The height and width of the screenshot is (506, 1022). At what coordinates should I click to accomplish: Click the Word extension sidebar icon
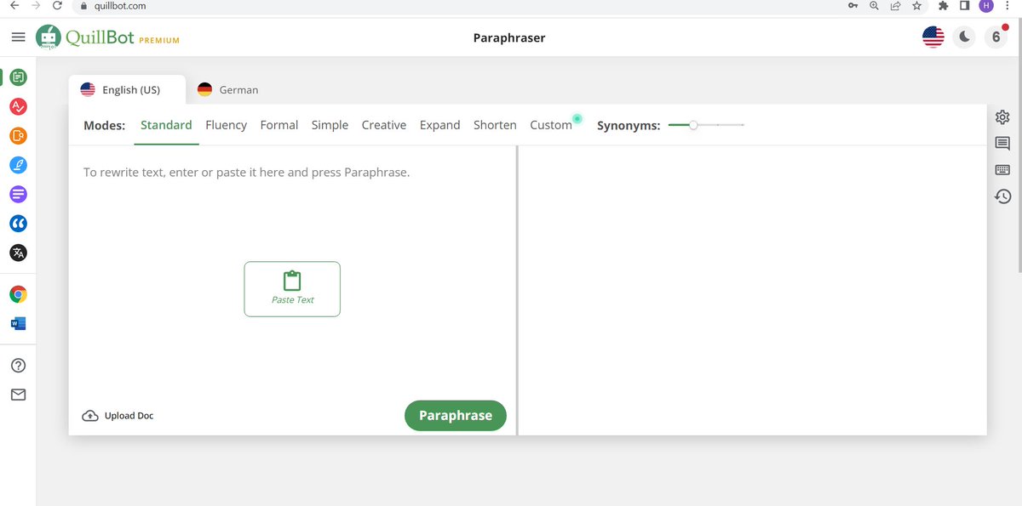click(18, 323)
